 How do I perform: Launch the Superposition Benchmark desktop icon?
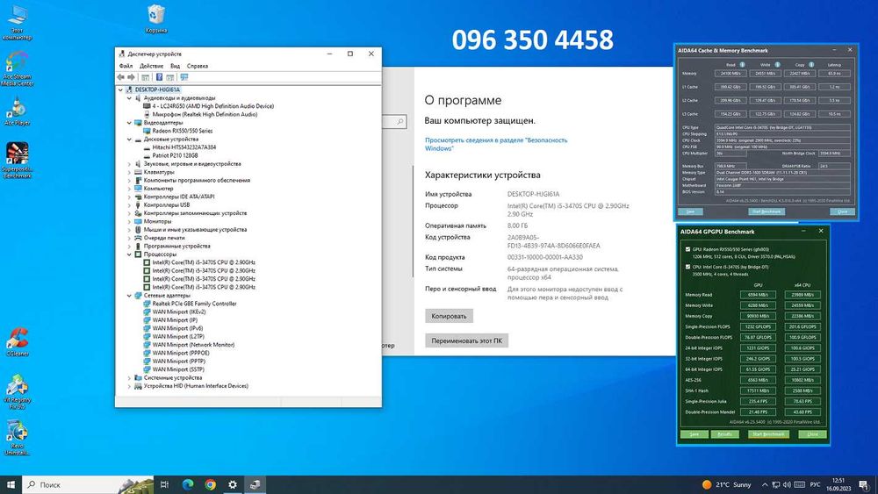point(17,160)
